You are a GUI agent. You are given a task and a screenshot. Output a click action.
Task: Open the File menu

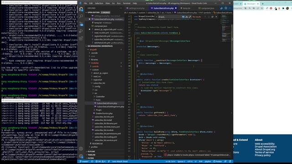[85, 3]
